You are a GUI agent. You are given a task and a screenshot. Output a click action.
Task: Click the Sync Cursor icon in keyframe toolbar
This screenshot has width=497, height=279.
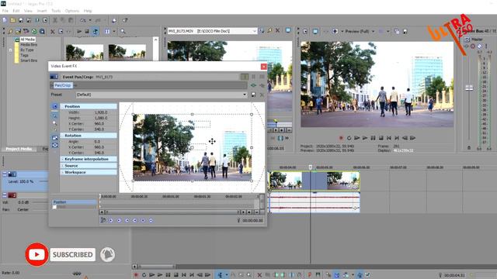click(x=103, y=220)
